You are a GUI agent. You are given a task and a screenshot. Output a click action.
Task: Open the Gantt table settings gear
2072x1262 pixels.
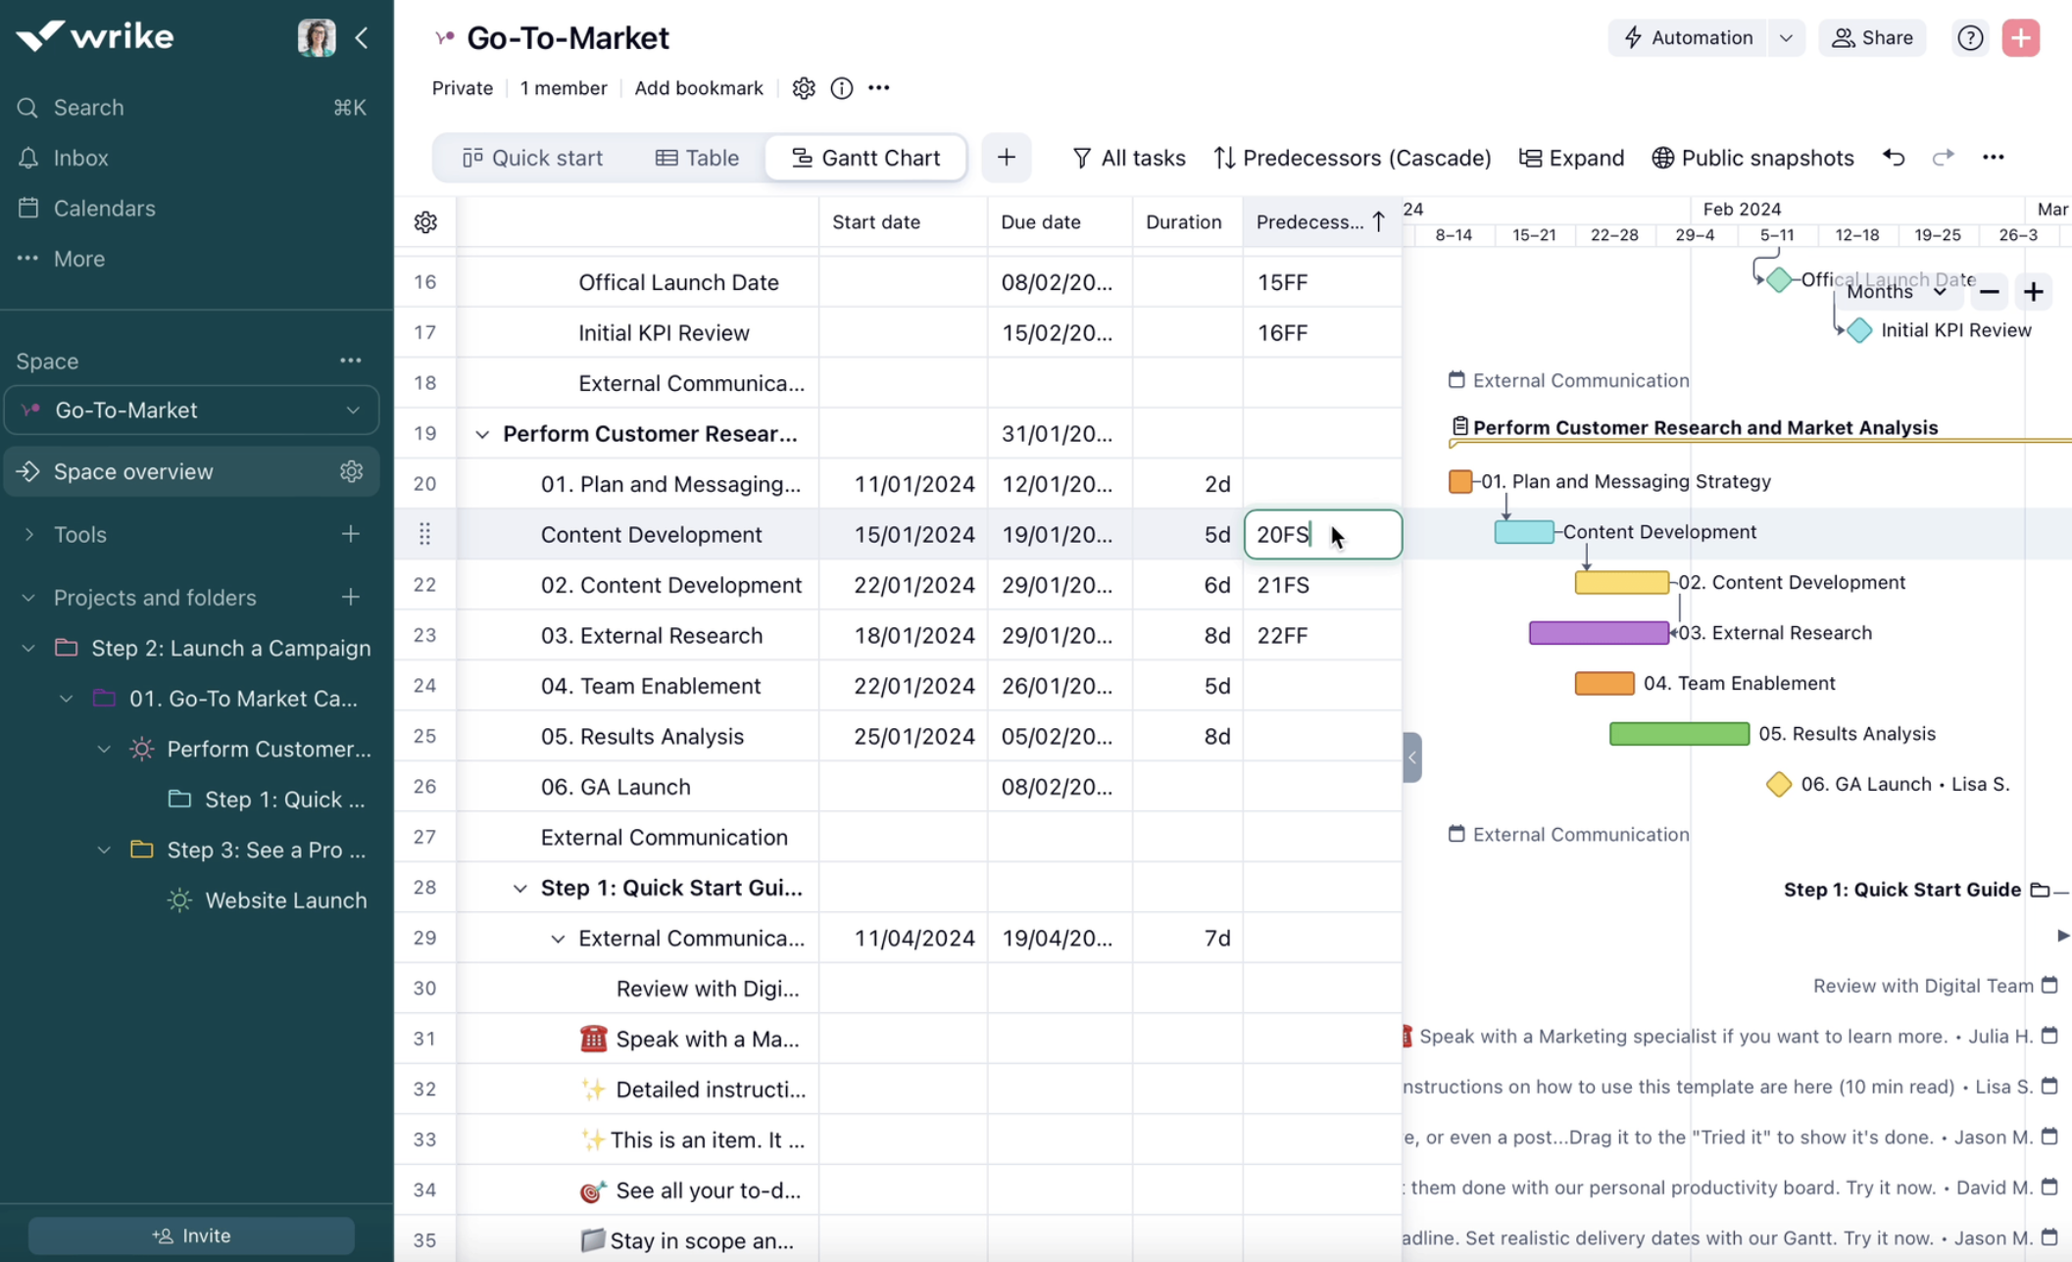pyautogui.click(x=425, y=221)
